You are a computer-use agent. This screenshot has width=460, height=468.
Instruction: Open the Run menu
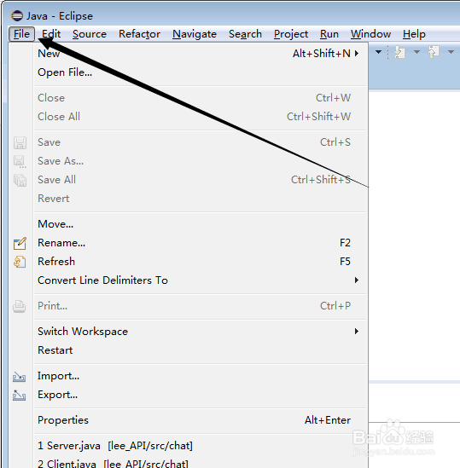pos(329,34)
